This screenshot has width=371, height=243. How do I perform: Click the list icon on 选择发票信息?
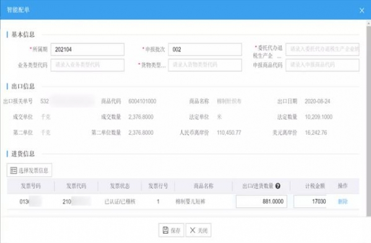[14, 170]
